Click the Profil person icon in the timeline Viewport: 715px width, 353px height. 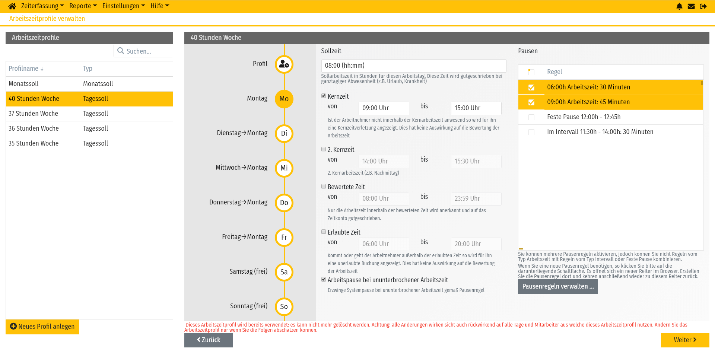284,64
